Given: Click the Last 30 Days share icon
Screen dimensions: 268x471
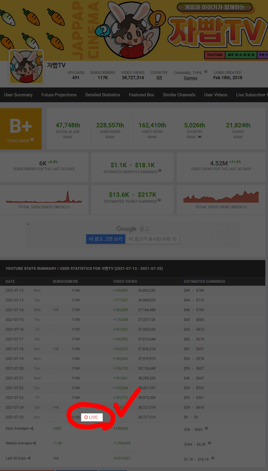Looking at the screenshot, I should pyautogui.click(x=29, y=458).
